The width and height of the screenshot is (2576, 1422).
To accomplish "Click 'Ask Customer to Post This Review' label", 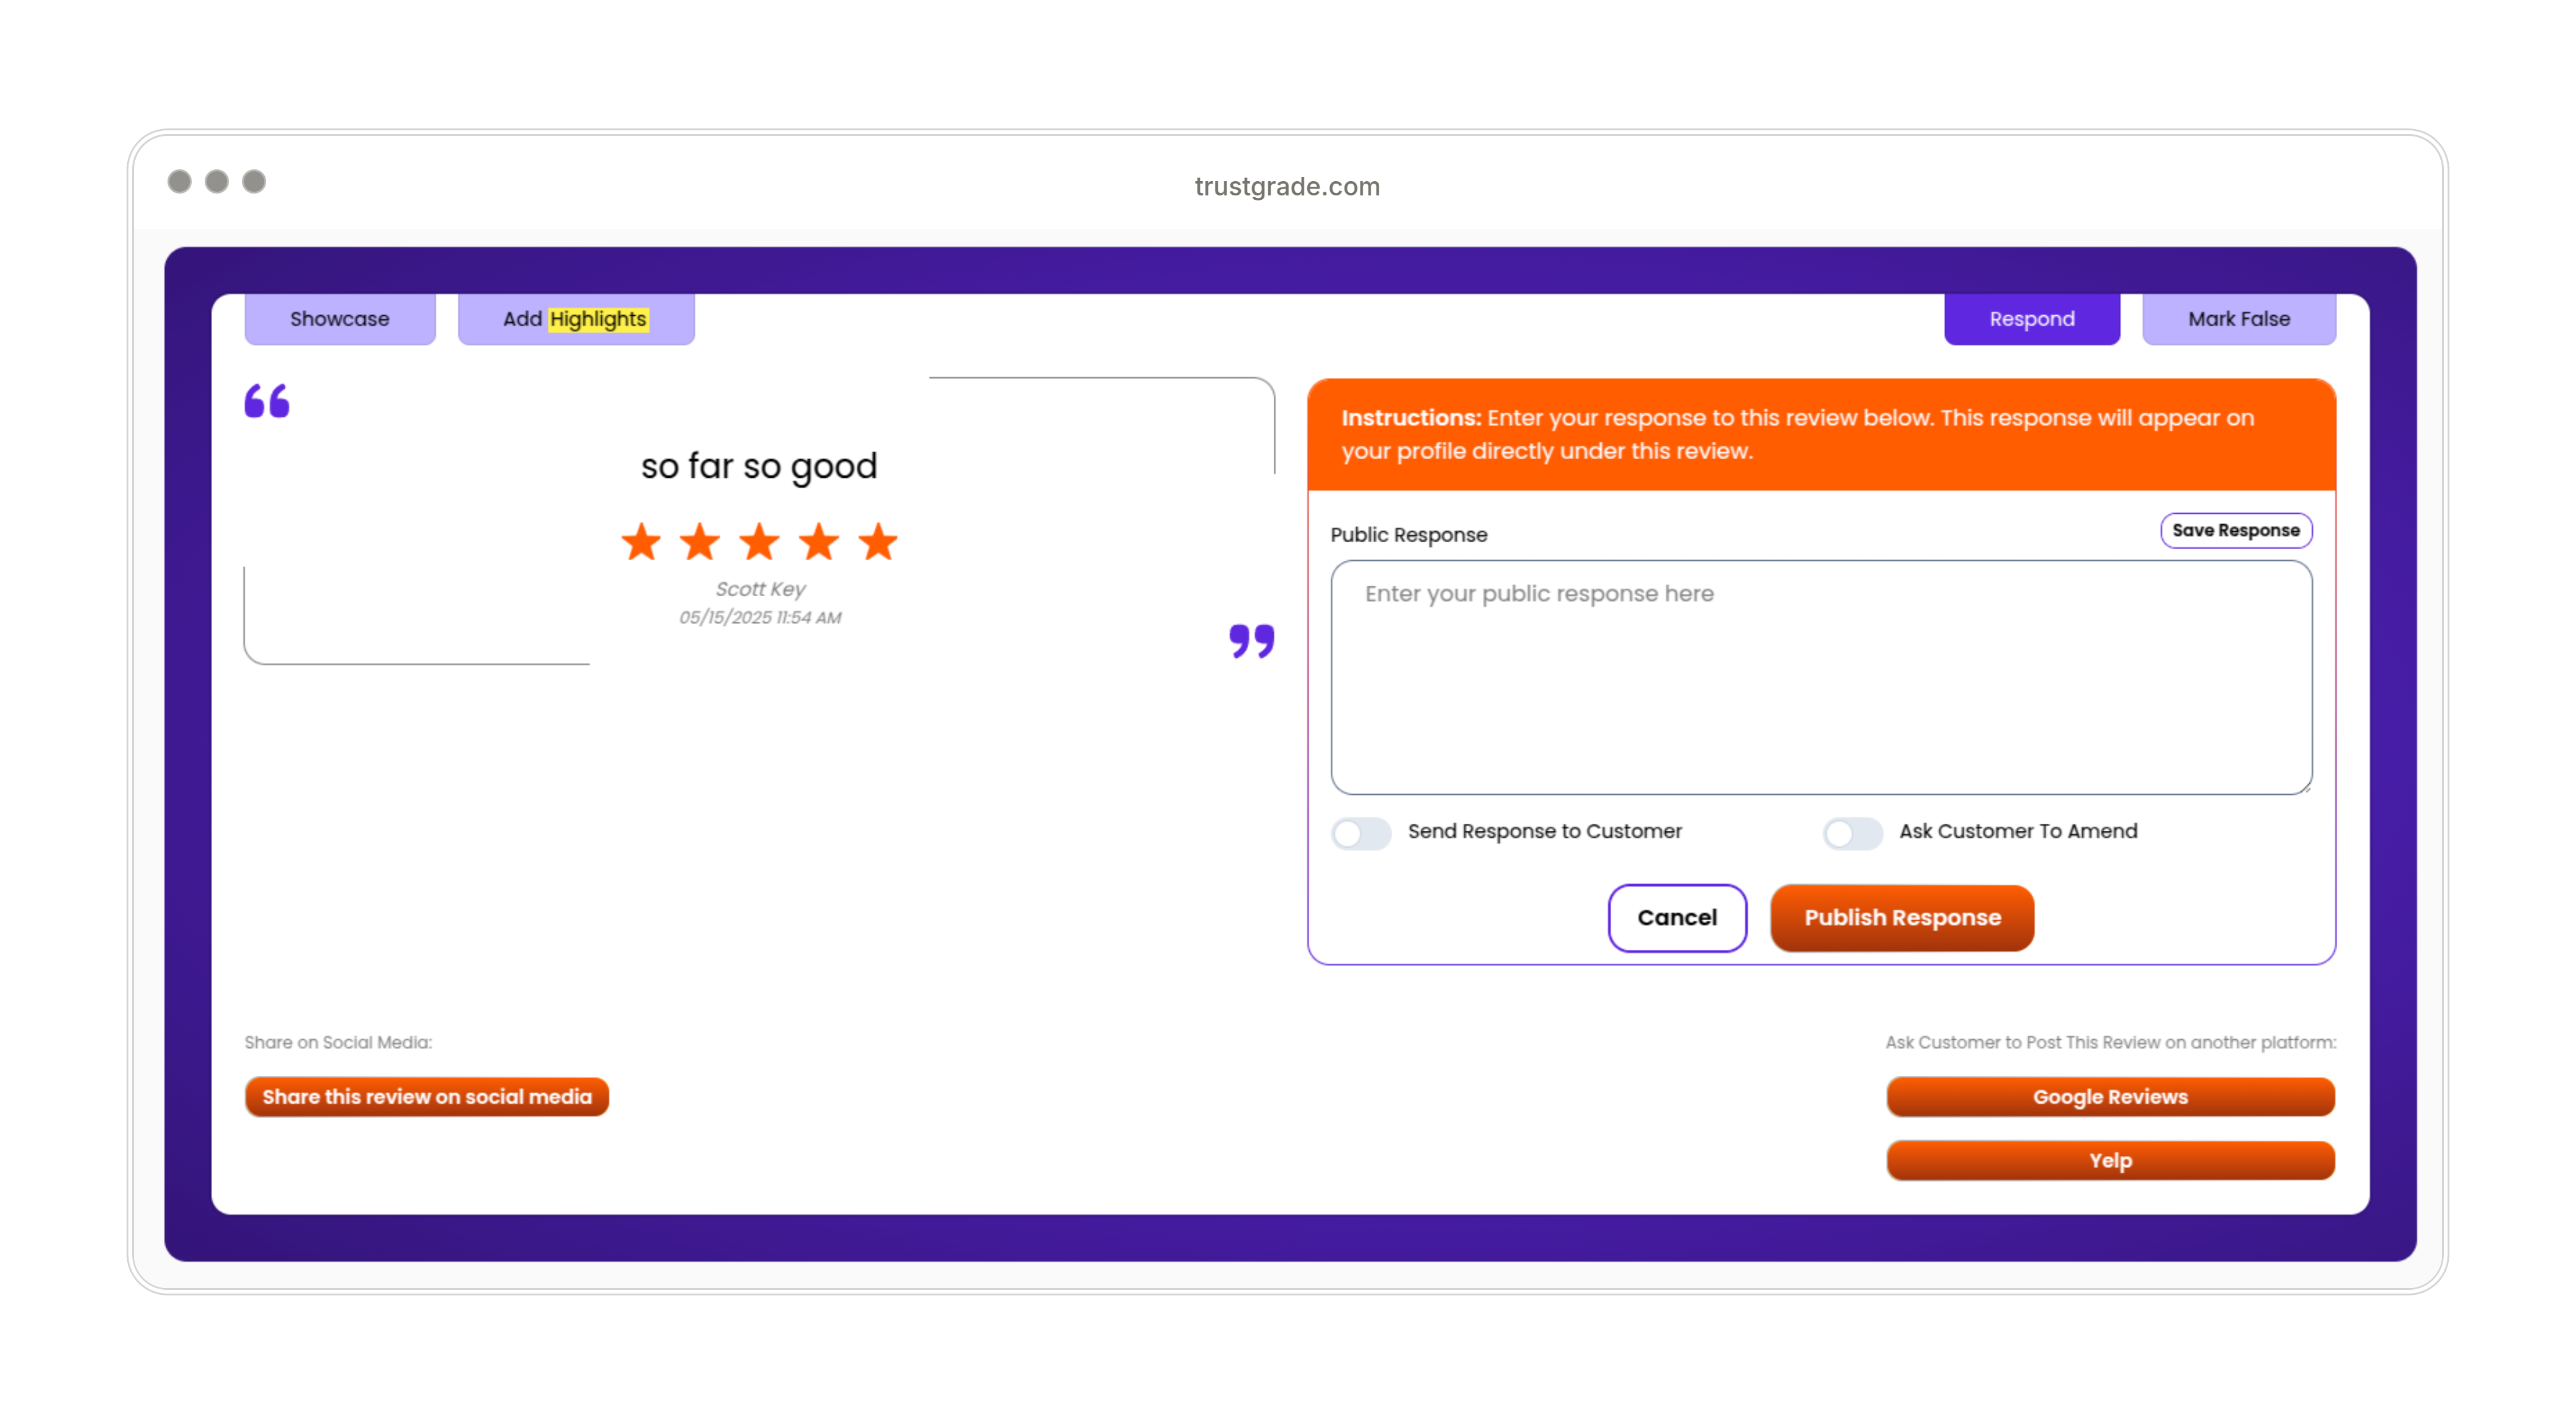I will 2110,1042.
